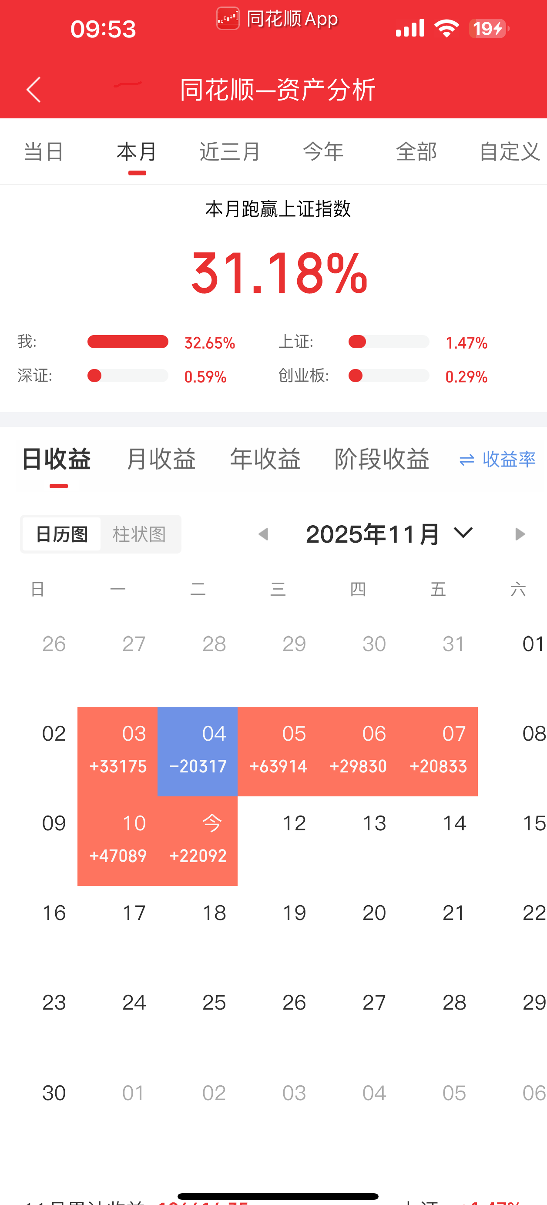Viewport: 547px width, 1205px height.
Task: Switch to the 今年 tab
Action: click(x=323, y=151)
